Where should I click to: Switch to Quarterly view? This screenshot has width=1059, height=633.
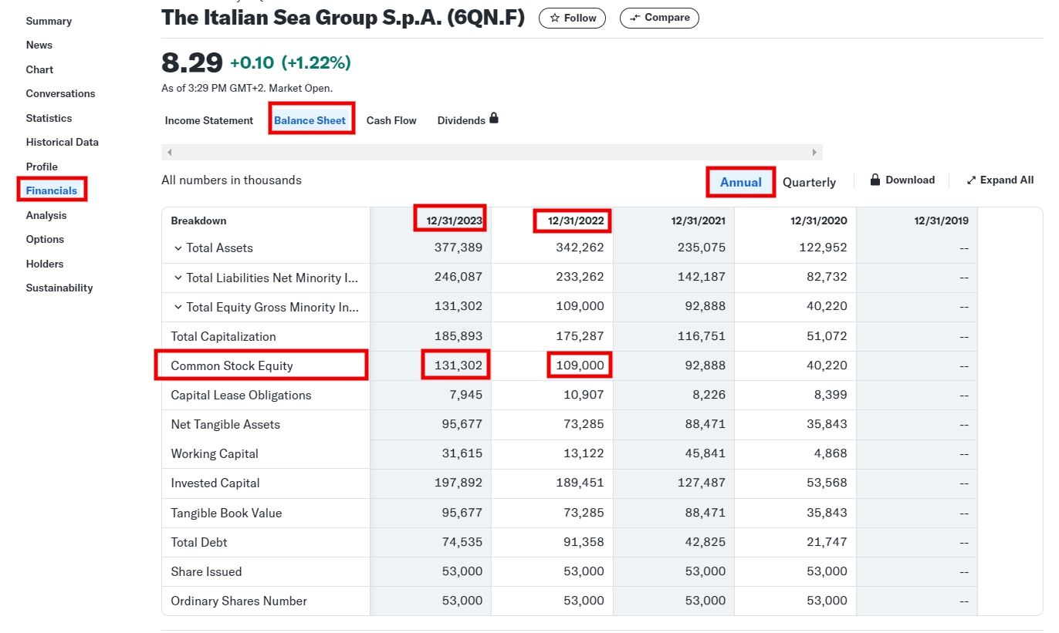809,182
